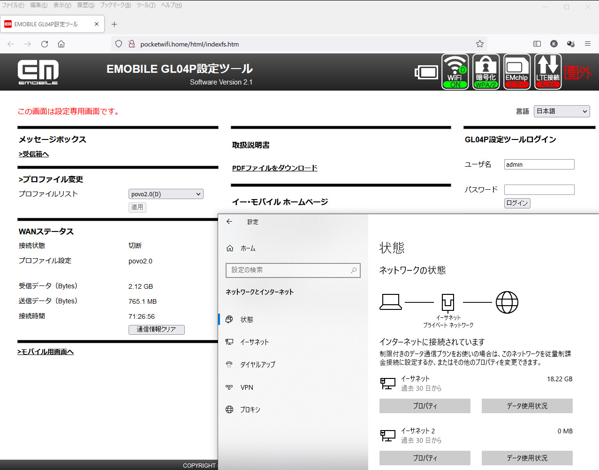Open the 言語 language dropdown

click(x=561, y=111)
